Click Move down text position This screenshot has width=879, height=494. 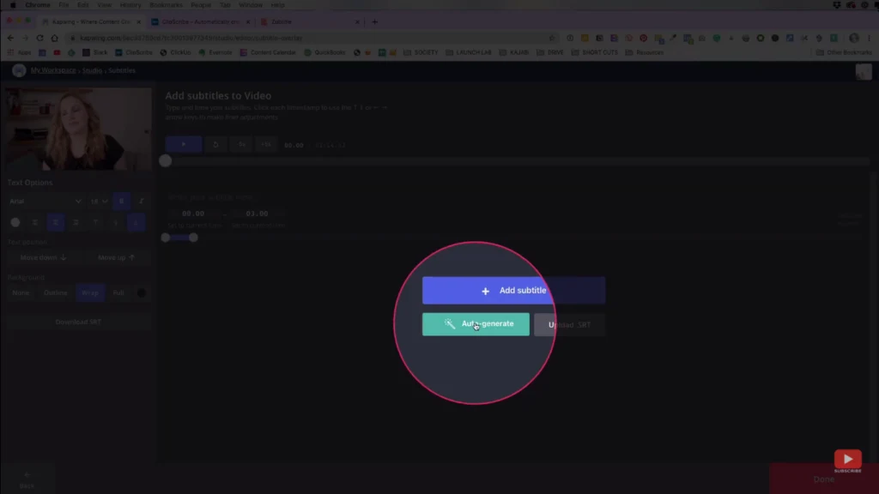[x=43, y=257]
